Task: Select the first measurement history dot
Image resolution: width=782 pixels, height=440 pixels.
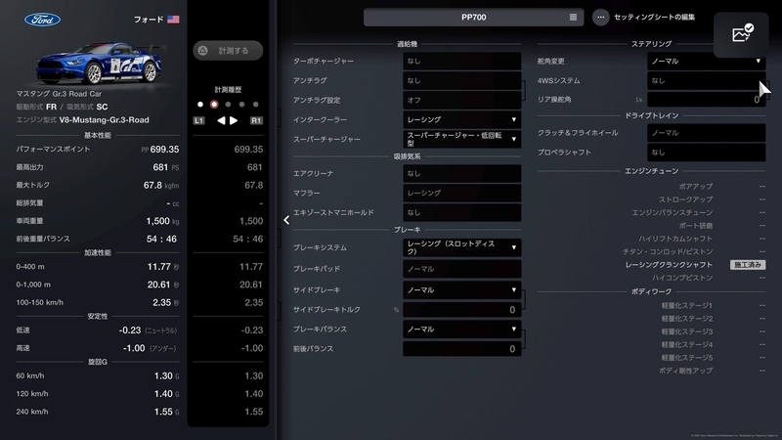Action: (200, 105)
